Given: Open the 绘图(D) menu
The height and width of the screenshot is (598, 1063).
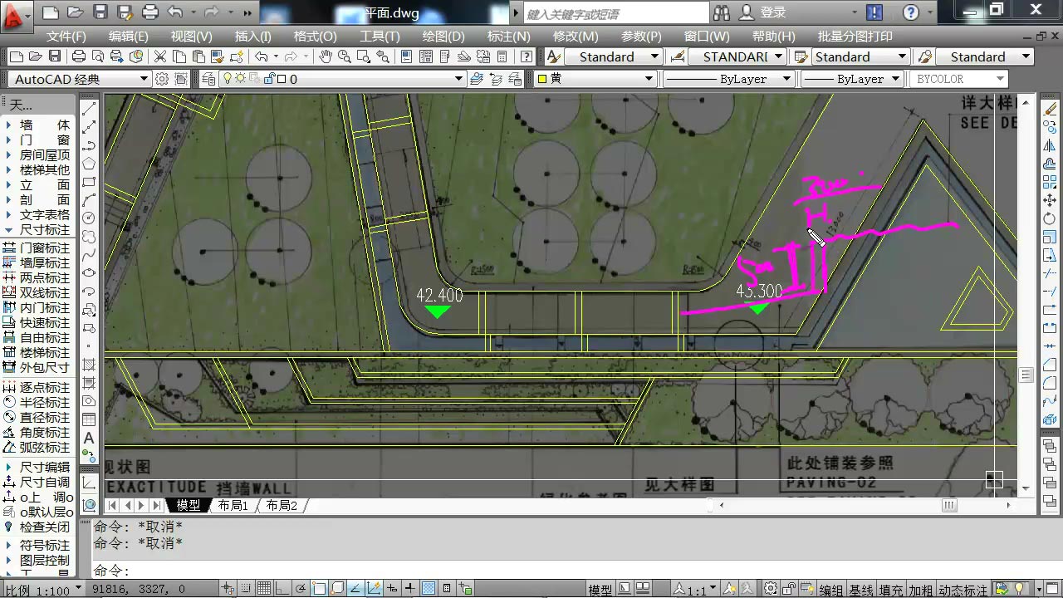Looking at the screenshot, I should pyautogui.click(x=443, y=37).
